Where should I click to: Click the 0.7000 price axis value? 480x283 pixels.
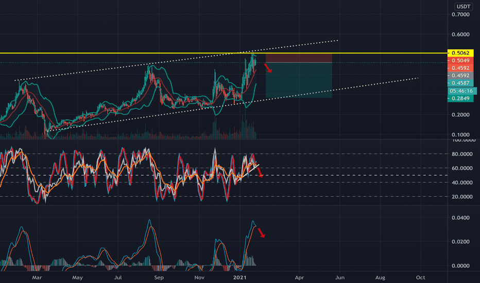(x=460, y=14)
